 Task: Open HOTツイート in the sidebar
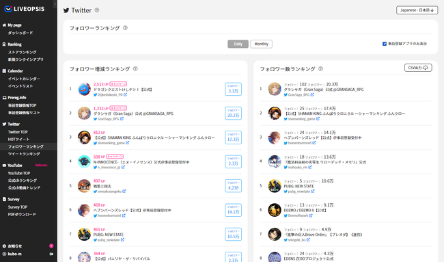coord(18,140)
